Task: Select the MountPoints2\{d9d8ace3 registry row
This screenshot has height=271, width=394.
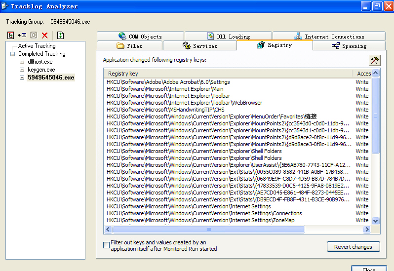Action: click(x=237, y=144)
